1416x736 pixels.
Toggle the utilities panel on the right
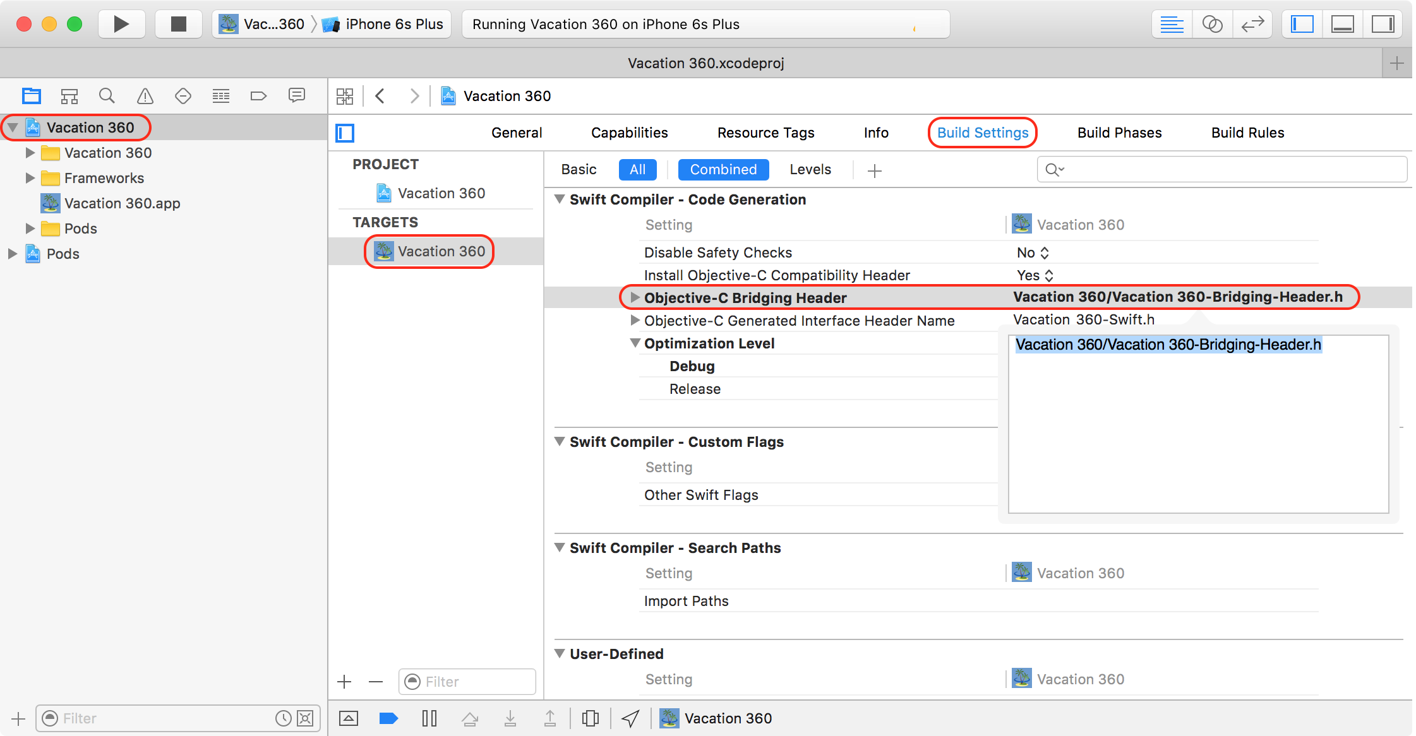(1383, 24)
